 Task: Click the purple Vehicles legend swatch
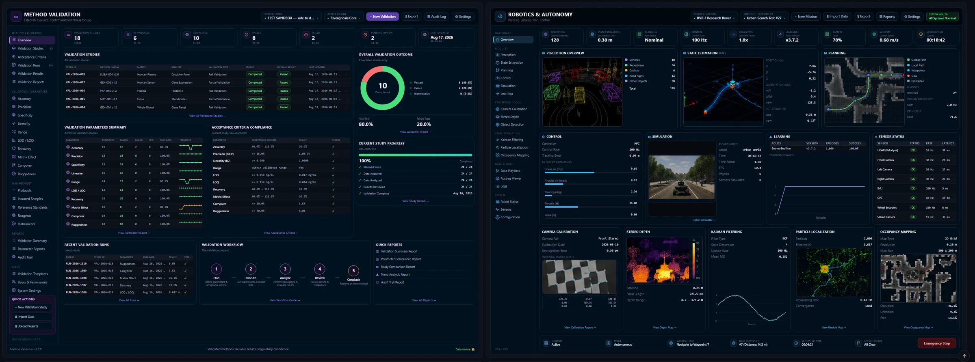point(626,60)
